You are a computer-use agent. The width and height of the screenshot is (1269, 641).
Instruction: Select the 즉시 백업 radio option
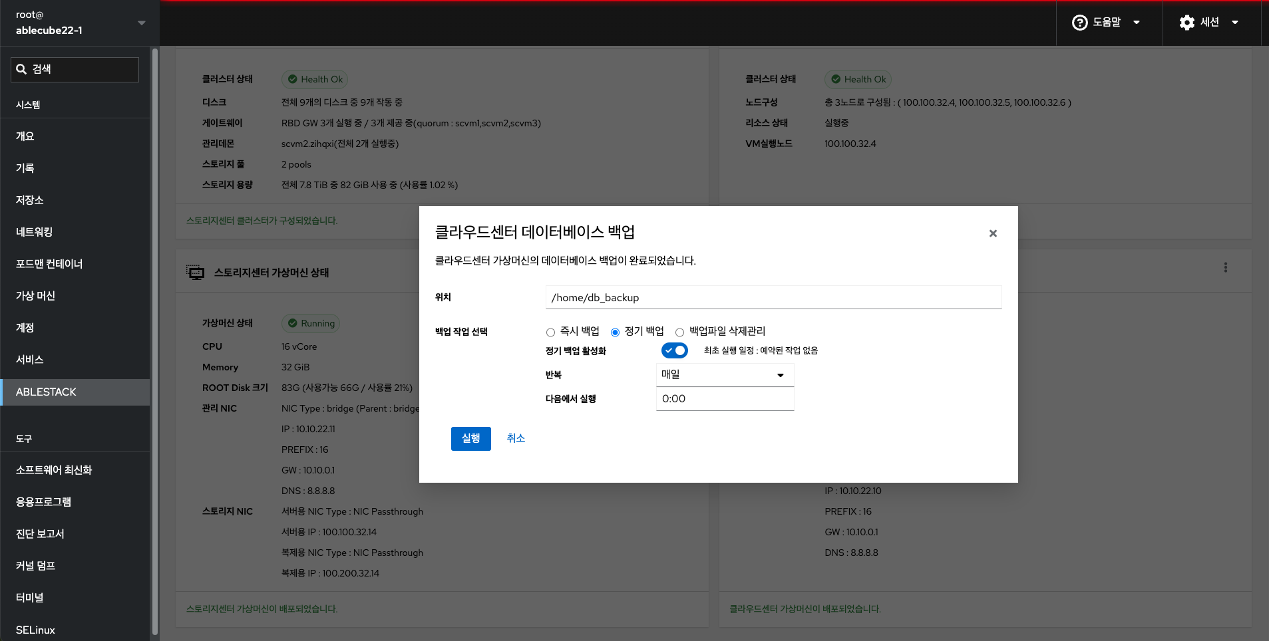click(550, 332)
